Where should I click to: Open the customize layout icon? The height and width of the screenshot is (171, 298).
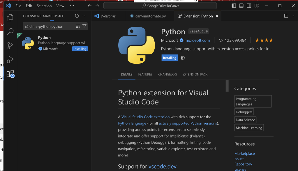pyautogui.click(x=257, y=6)
